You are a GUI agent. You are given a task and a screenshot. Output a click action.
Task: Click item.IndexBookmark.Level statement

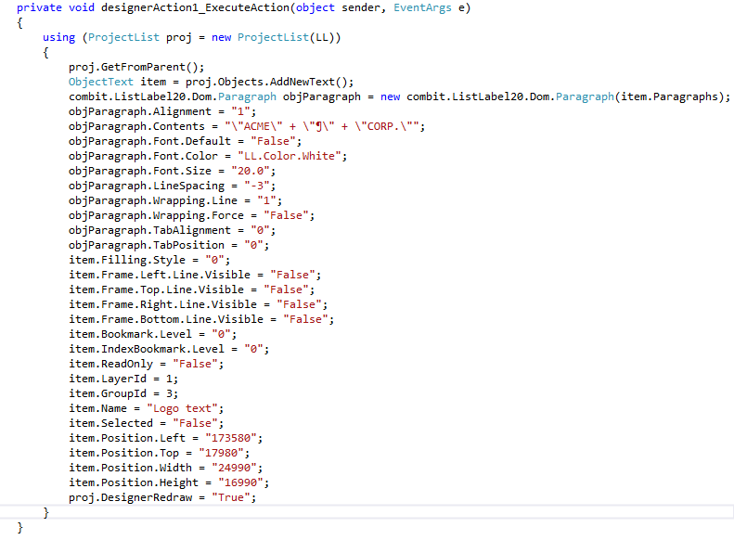[169, 349]
